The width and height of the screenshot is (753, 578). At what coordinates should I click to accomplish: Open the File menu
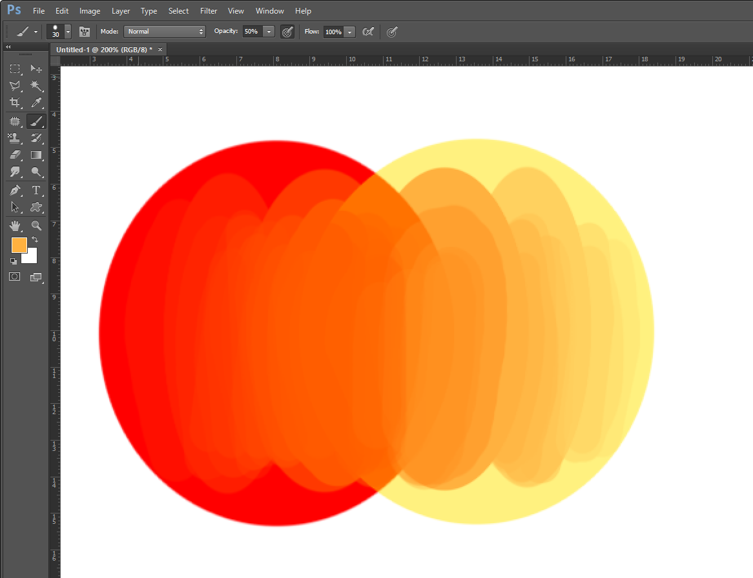click(x=39, y=10)
